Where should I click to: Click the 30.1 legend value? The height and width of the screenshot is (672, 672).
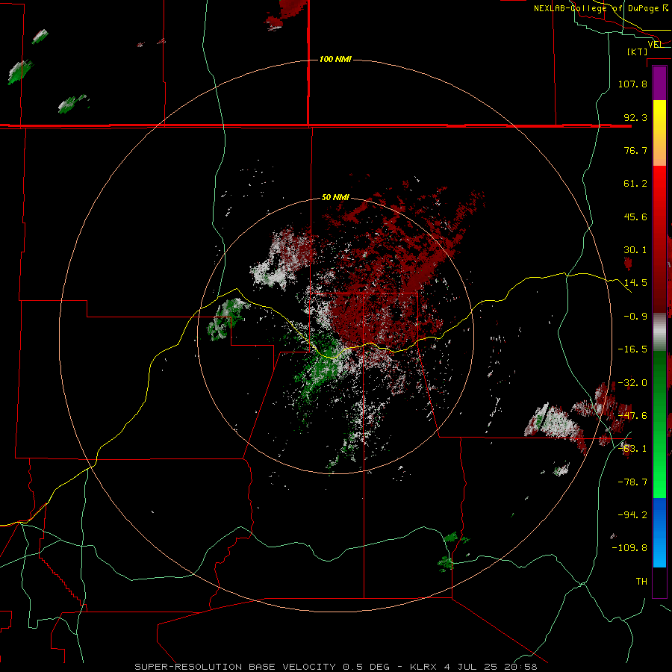pyautogui.click(x=635, y=250)
